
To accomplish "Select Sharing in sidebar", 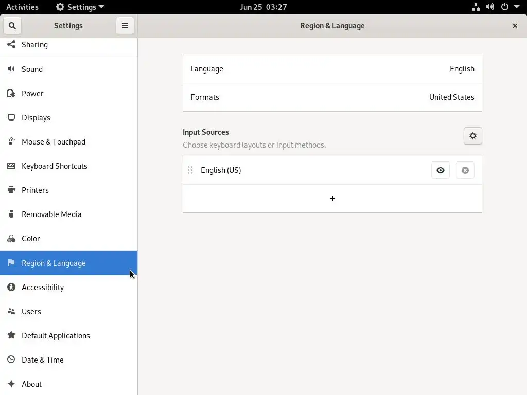I will (x=68, y=47).
